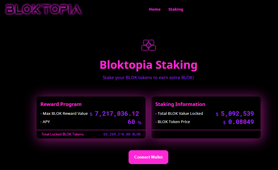Switch to the Staking page
Viewport: 278px width, 170px height.
pyautogui.click(x=176, y=9)
